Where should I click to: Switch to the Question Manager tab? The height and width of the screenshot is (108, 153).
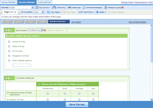[x=27, y=2]
